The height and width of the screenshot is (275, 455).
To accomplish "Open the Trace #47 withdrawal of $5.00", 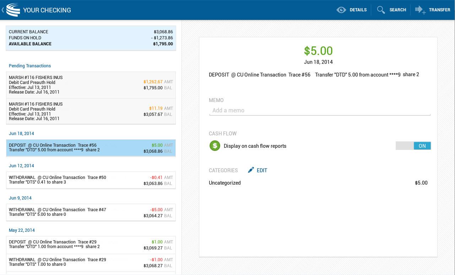I will pos(91,212).
